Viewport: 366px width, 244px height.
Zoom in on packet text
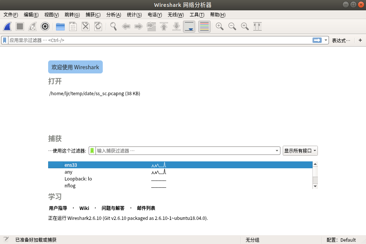click(x=220, y=26)
